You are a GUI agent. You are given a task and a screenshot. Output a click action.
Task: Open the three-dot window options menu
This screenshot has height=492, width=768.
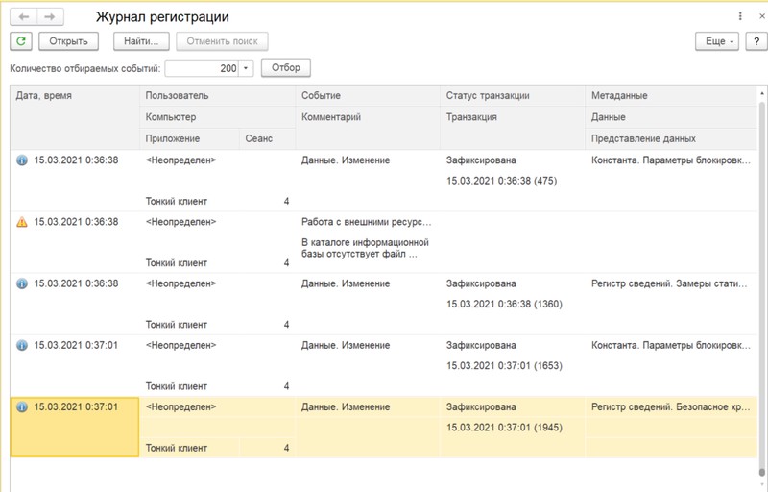(x=740, y=16)
